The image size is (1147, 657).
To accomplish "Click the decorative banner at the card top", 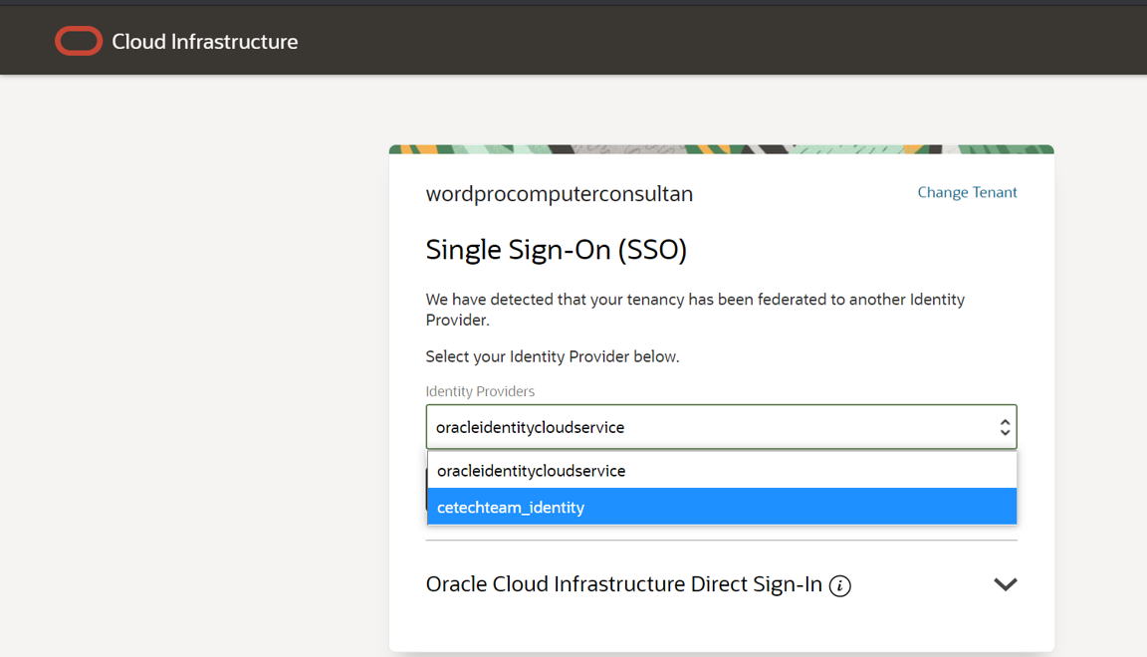I will [721, 147].
